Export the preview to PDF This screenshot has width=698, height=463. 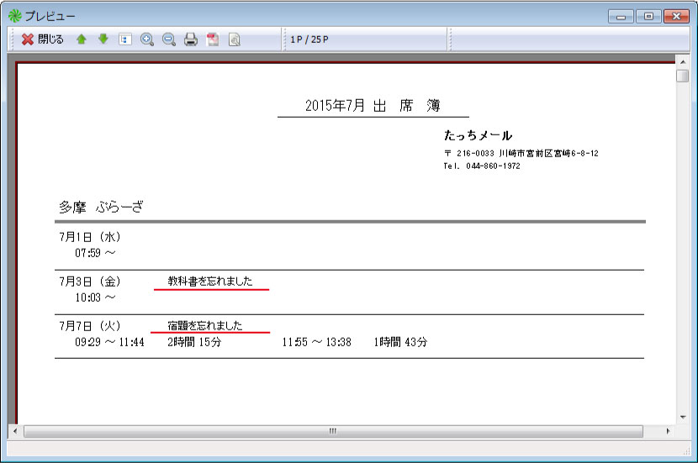pos(213,39)
